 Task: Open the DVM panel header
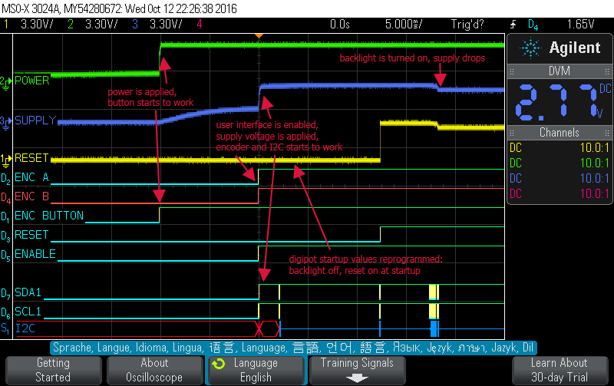coord(559,71)
